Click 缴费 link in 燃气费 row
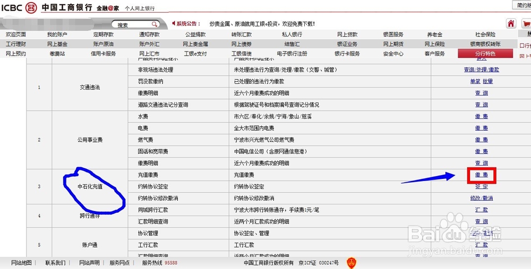531x269 pixels. [x=481, y=140]
